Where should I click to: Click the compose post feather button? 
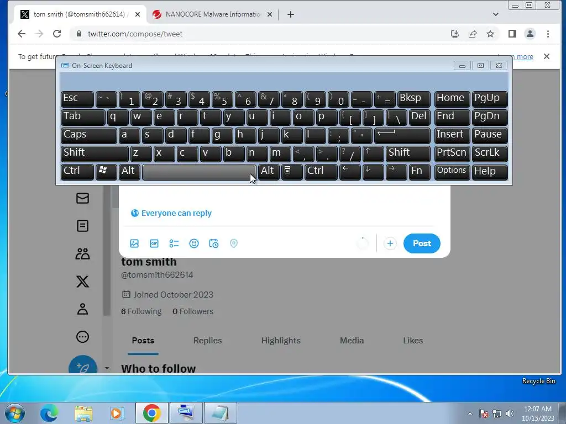point(83,365)
